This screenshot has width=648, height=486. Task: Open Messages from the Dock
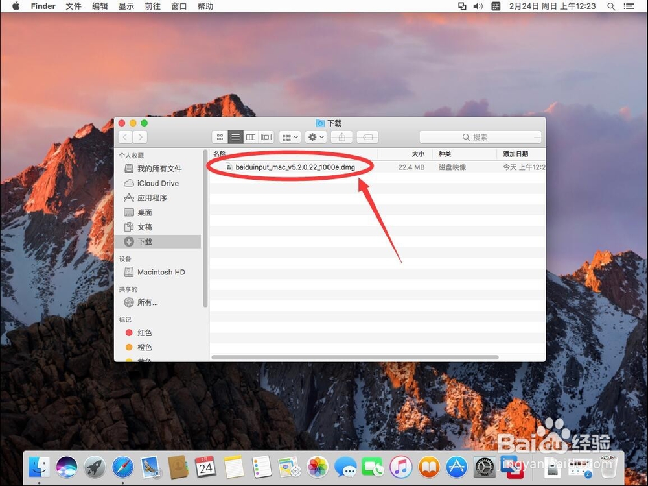click(x=345, y=467)
